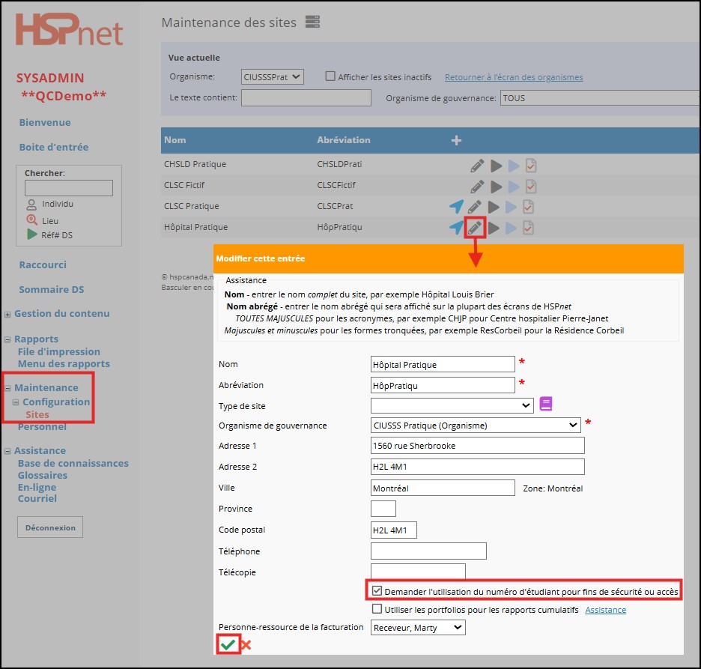Check Utiliser les portfolios pour les rapports cumulatifs

[377, 610]
